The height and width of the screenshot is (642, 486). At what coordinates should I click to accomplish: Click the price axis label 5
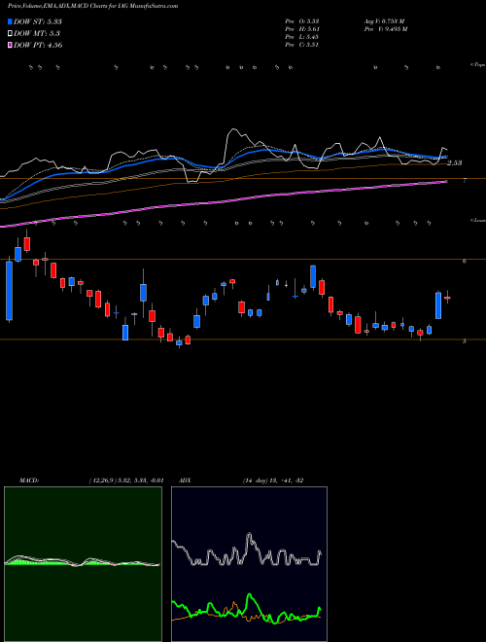pyautogui.click(x=465, y=340)
